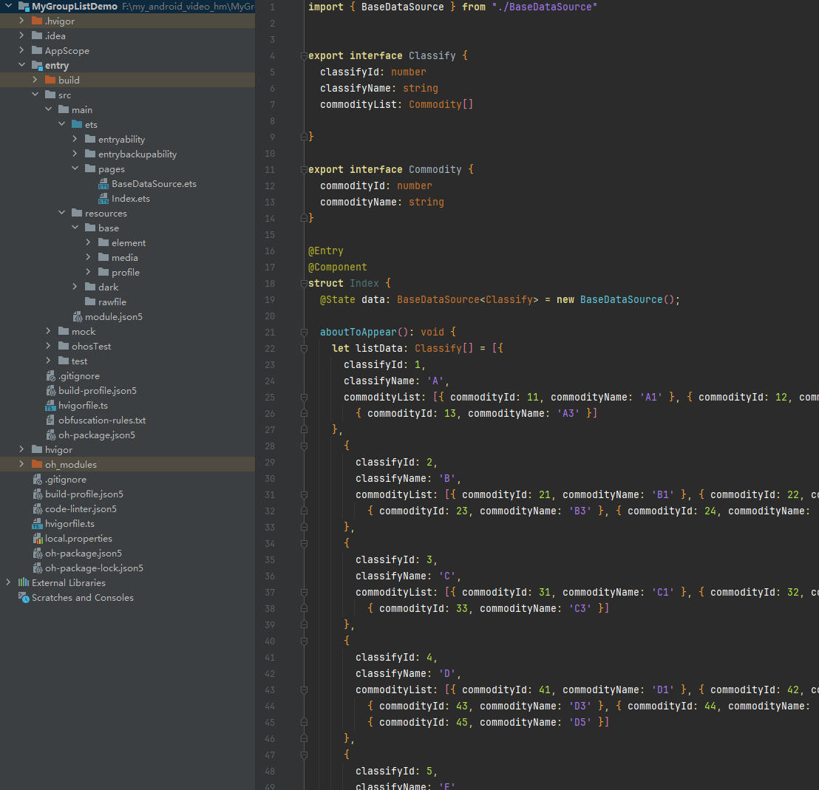Expand the build folder chevron
This screenshot has width=819, height=790.
point(35,79)
